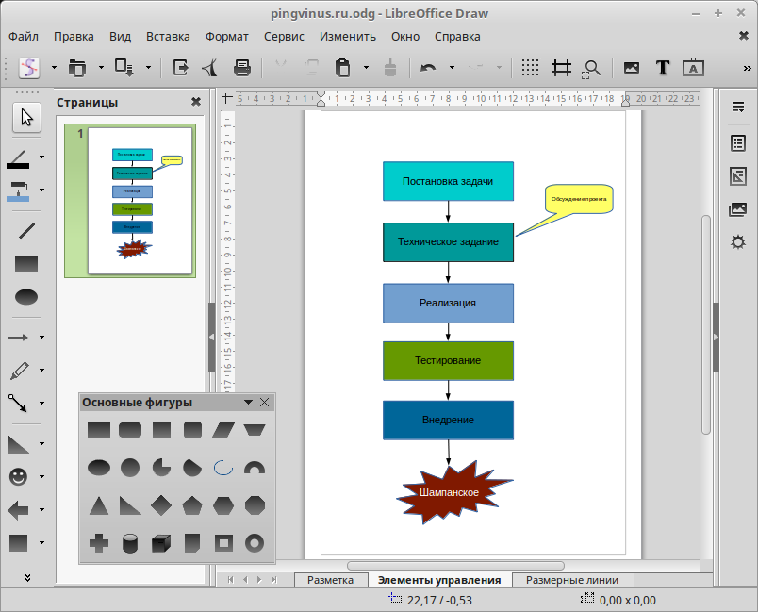The height and width of the screenshot is (612, 758).
Task: Click the Insert Image toolbar icon
Action: [x=632, y=67]
